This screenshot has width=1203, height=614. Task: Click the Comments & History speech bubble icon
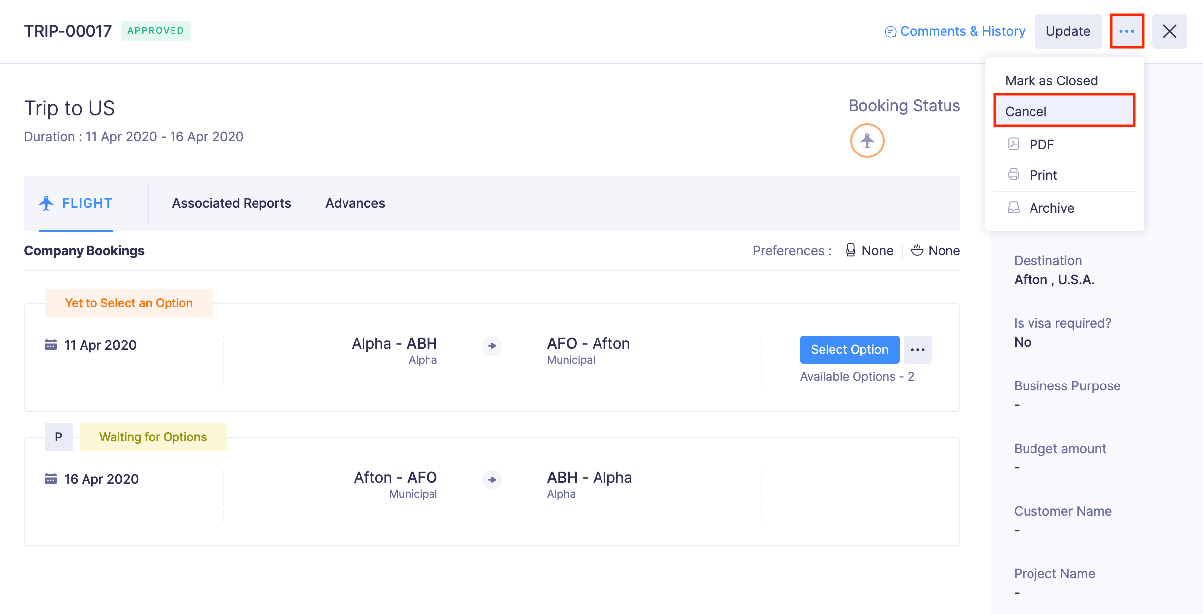(890, 32)
